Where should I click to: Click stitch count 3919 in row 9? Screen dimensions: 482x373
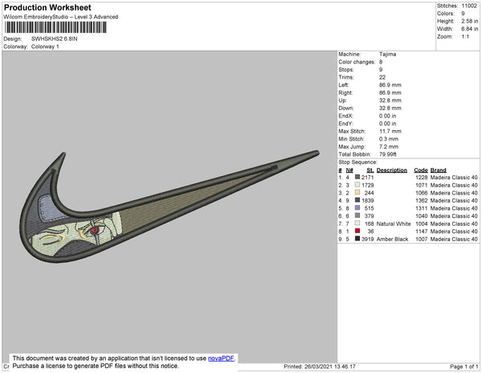pos(368,240)
